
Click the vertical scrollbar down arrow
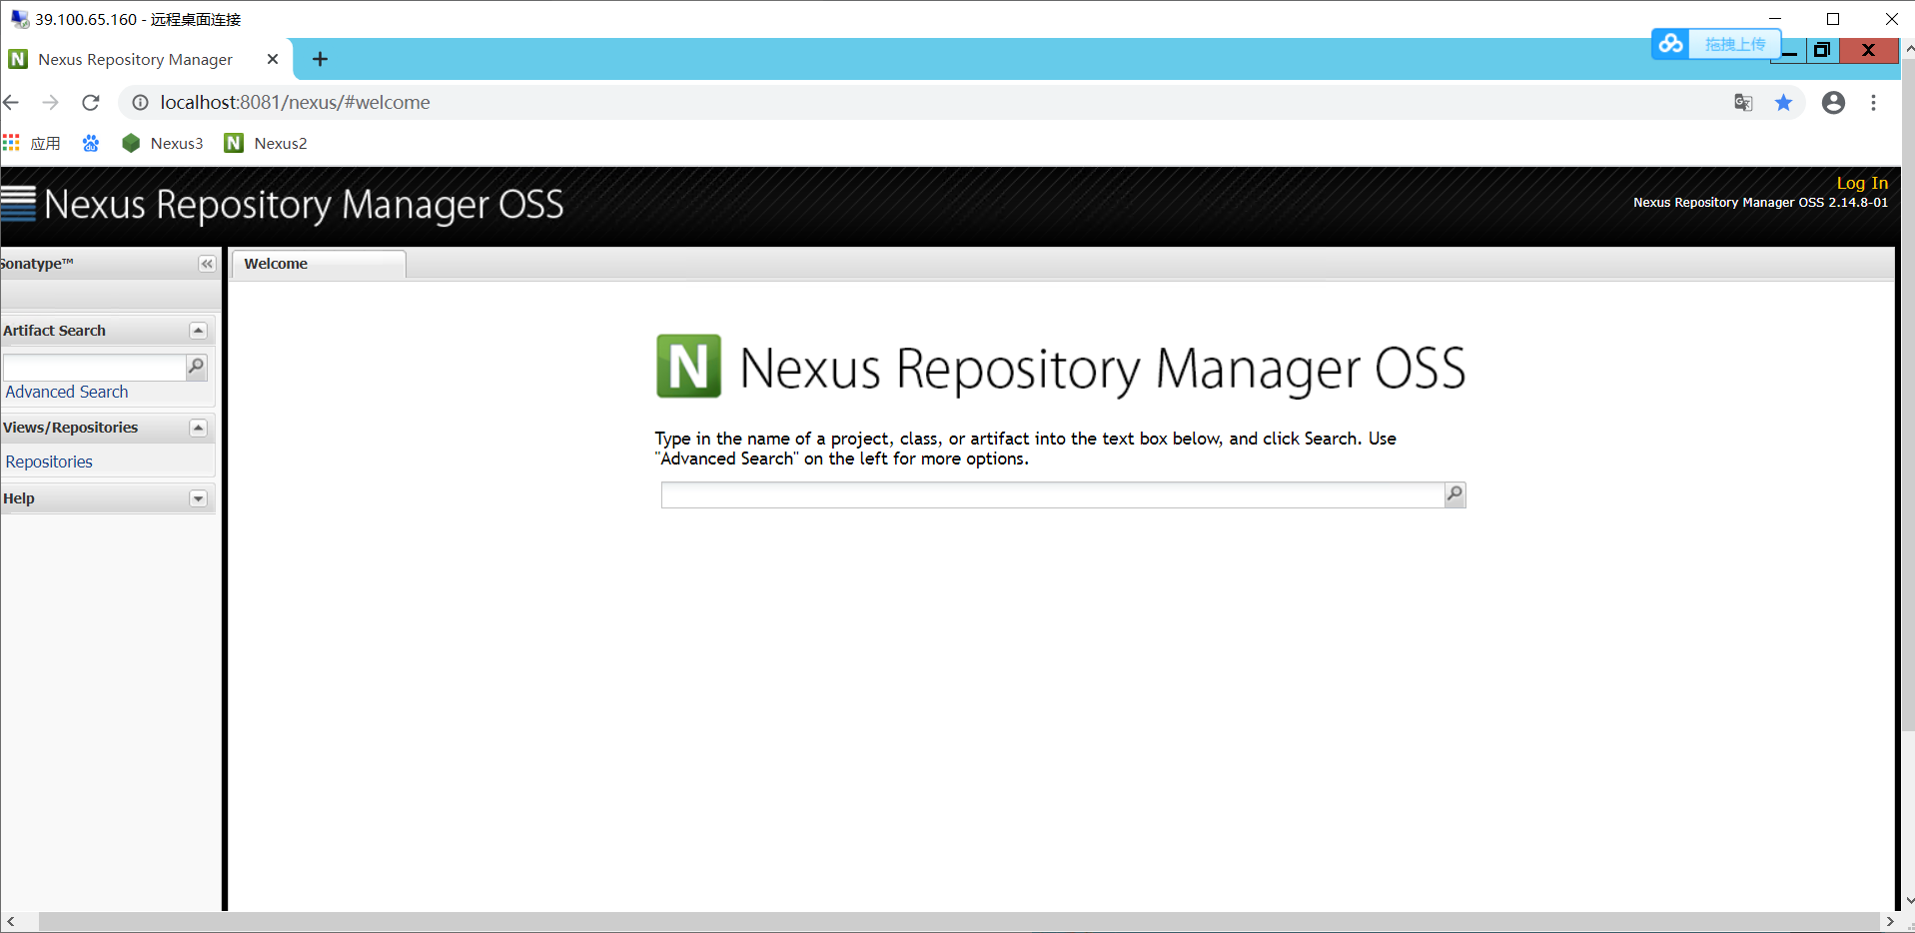coord(1909,900)
